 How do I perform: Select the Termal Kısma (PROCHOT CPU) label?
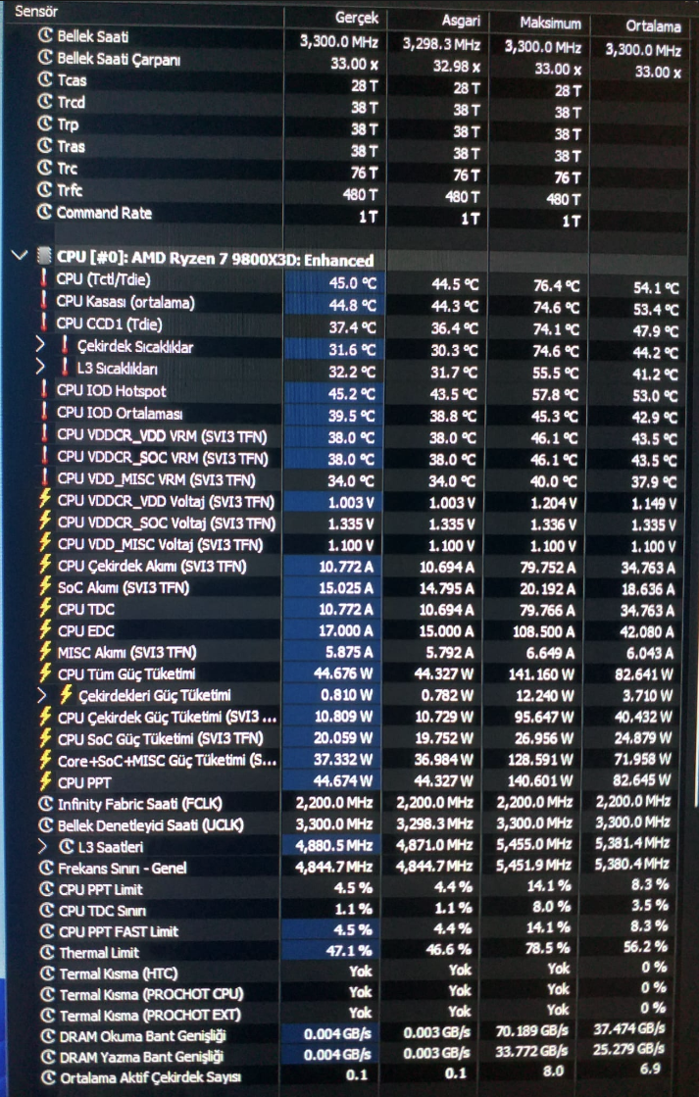(151, 994)
